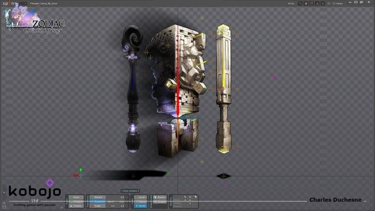Select the small black diamond shadow

(x=224, y=176)
